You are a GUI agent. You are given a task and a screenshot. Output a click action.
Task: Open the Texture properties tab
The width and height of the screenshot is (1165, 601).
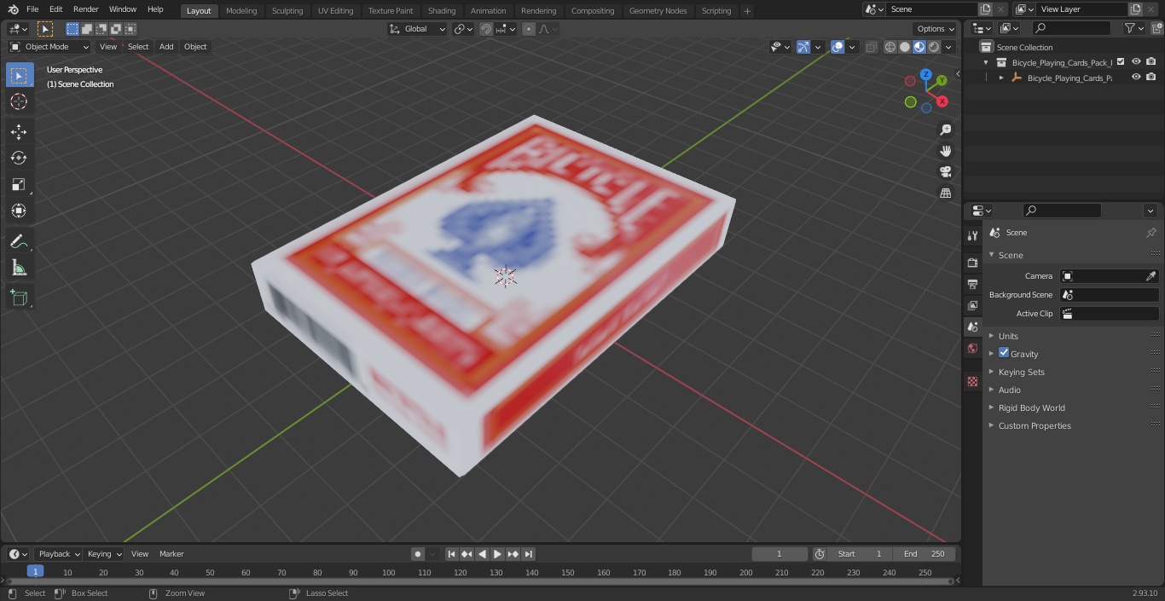(x=972, y=382)
